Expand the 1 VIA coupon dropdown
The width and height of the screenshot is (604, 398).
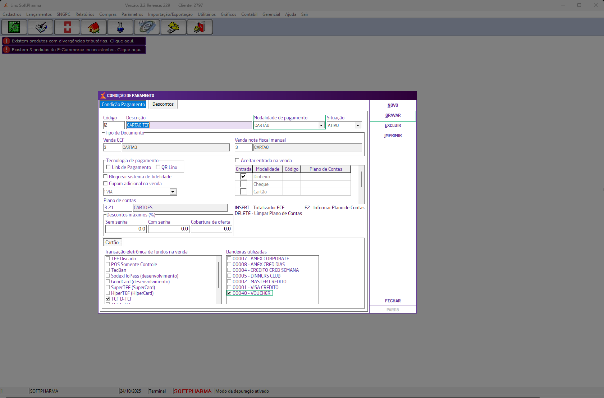point(173,192)
